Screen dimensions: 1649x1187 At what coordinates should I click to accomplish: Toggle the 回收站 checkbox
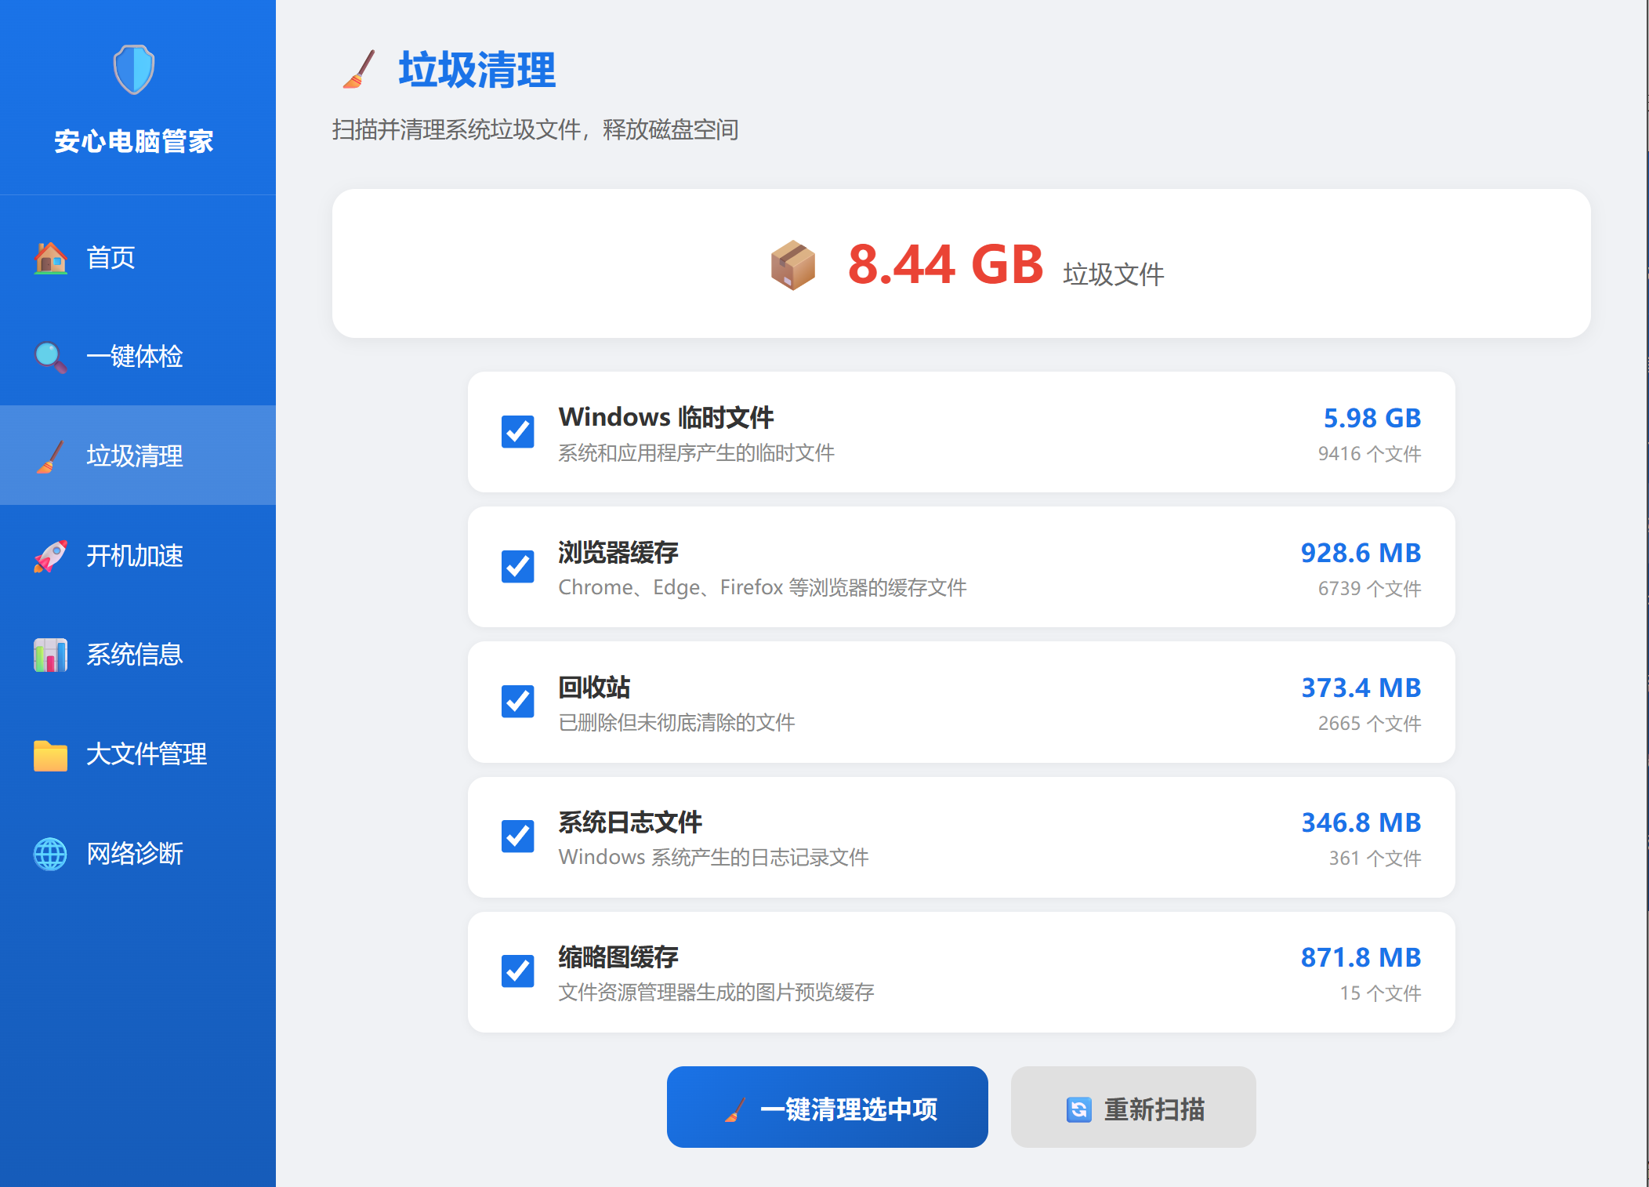tap(518, 702)
